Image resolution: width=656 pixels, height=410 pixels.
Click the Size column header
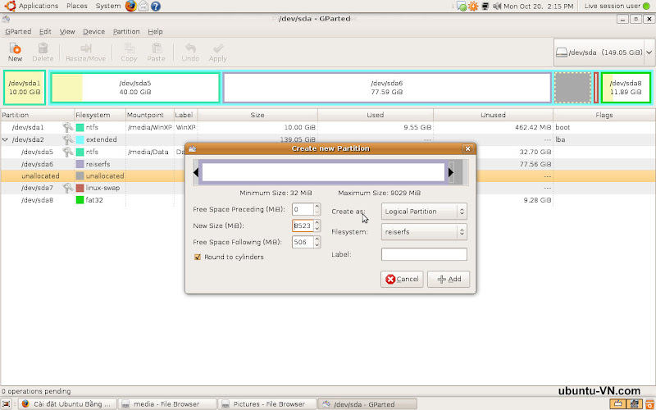tap(257, 115)
